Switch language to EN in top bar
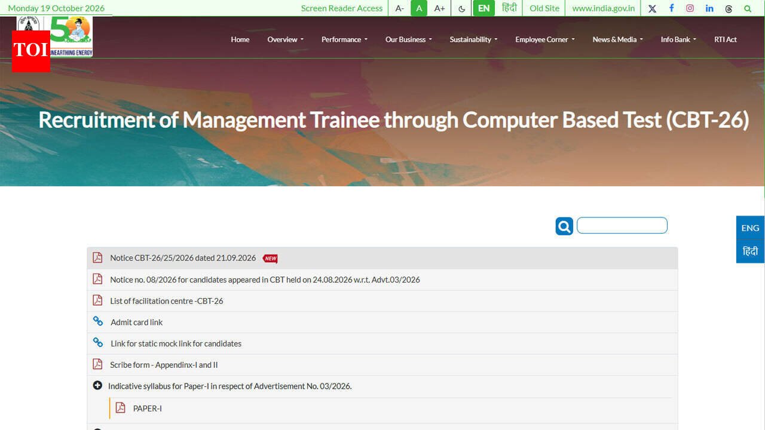The image size is (765, 430). pyautogui.click(x=484, y=8)
